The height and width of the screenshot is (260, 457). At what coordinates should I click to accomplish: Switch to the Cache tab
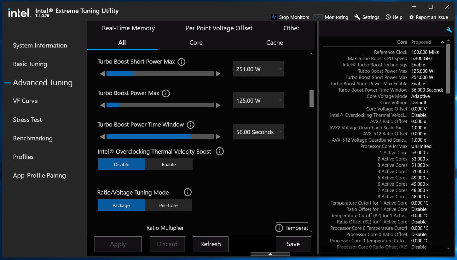pyautogui.click(x=275, y=42)
